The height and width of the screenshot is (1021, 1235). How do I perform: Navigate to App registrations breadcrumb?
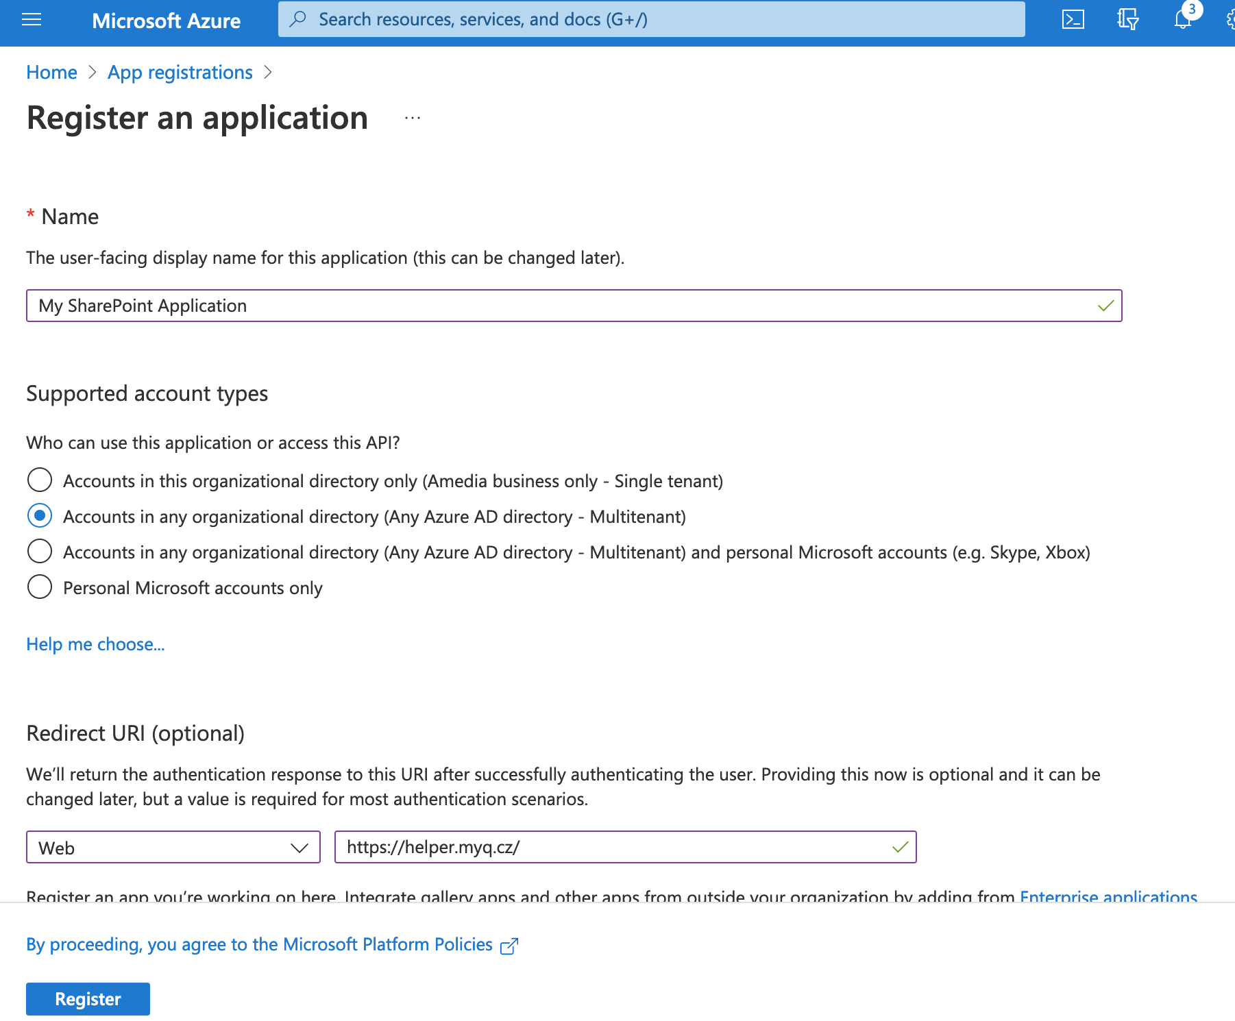pos(180,72)
